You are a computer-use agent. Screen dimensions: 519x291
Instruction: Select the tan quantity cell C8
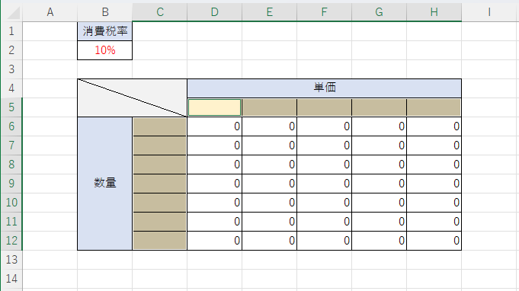[160, 165]
